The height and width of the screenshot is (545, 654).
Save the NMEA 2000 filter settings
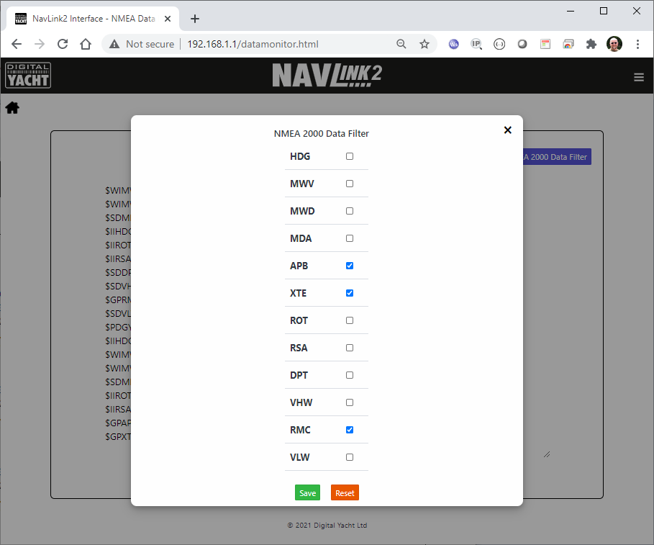click(307, 492)
